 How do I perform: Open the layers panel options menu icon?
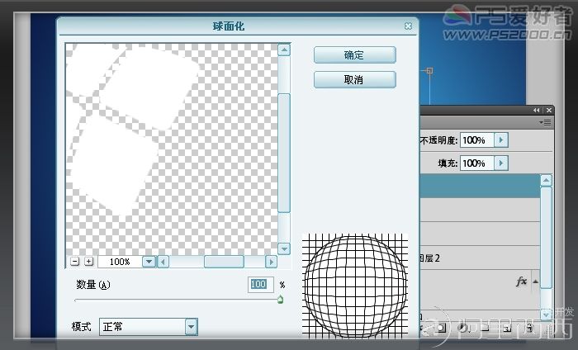[x=546, y=122]
